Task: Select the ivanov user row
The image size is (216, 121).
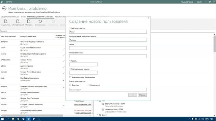Action: [33, 93]
